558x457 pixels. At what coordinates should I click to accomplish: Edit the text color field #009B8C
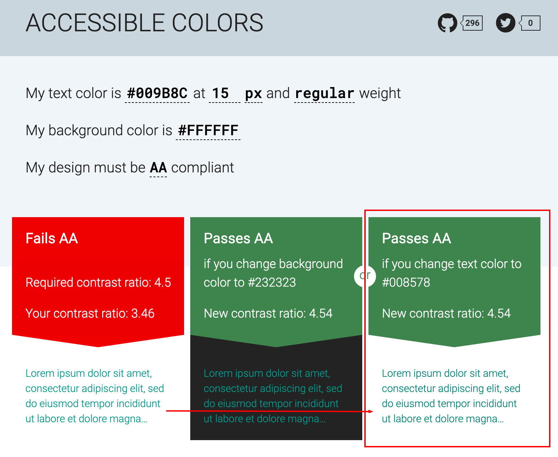(x=157, y=93)
